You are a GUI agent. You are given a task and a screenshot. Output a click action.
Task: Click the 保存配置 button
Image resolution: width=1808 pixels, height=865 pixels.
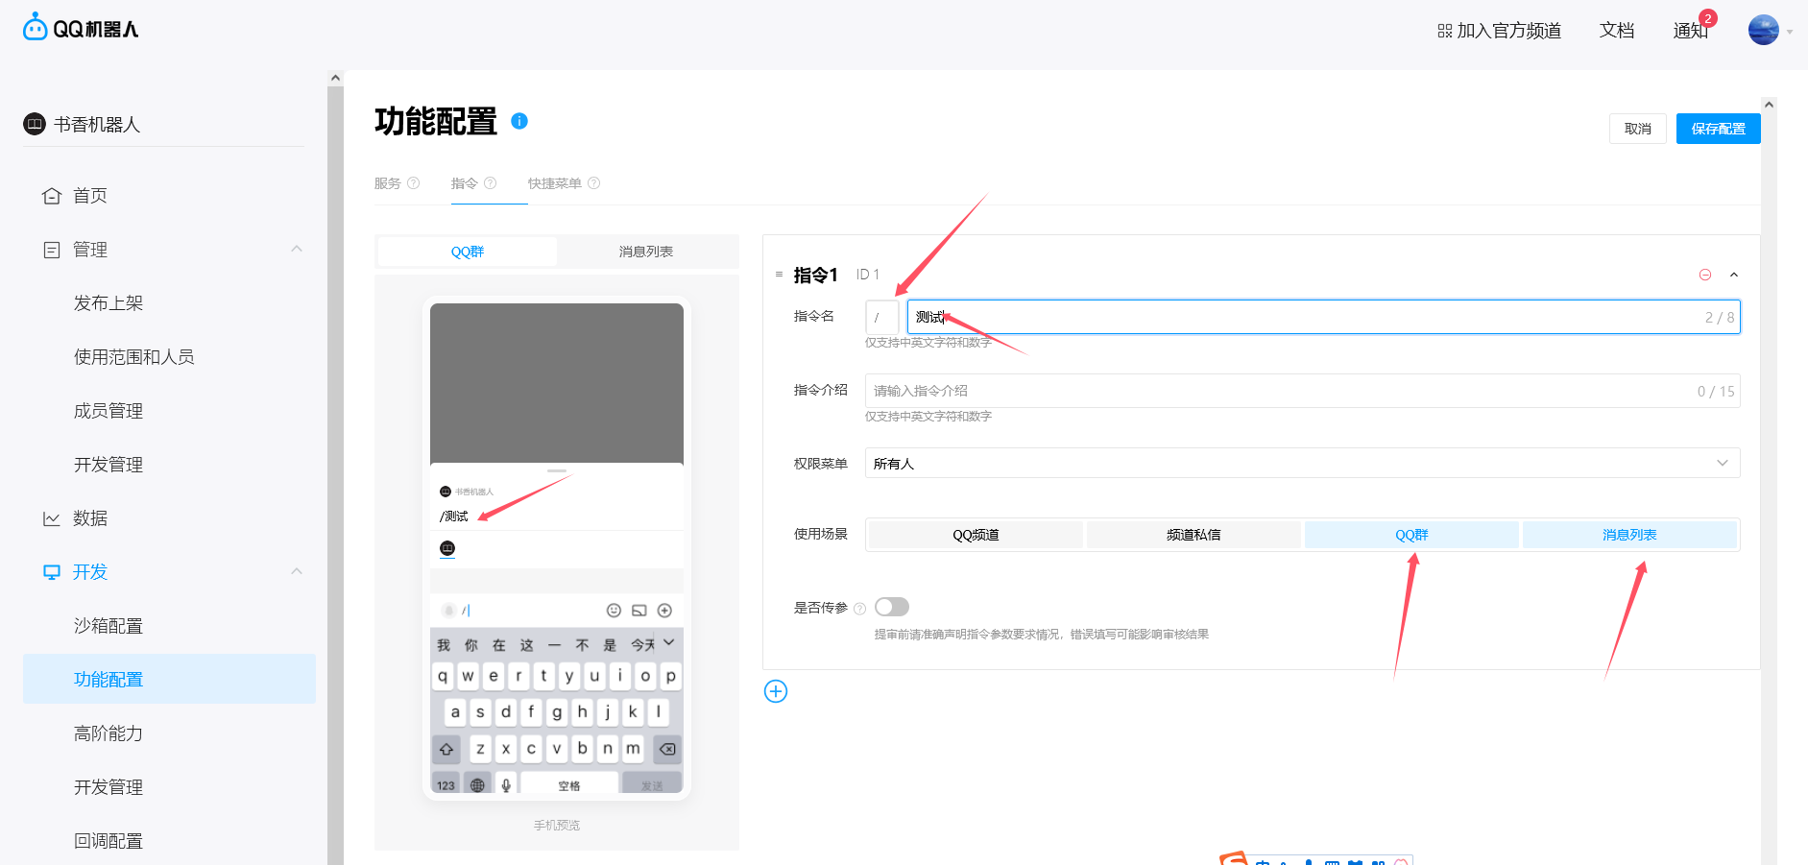1719,129
